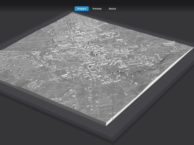Open the Device tab
Image resolution: width=194 pixels, height=145 pixels.
[112, 9]
